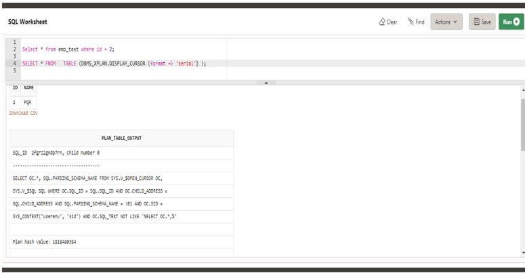Click the scrollbar down arrow in results
The image size is (525, 273).
point(523,253)
